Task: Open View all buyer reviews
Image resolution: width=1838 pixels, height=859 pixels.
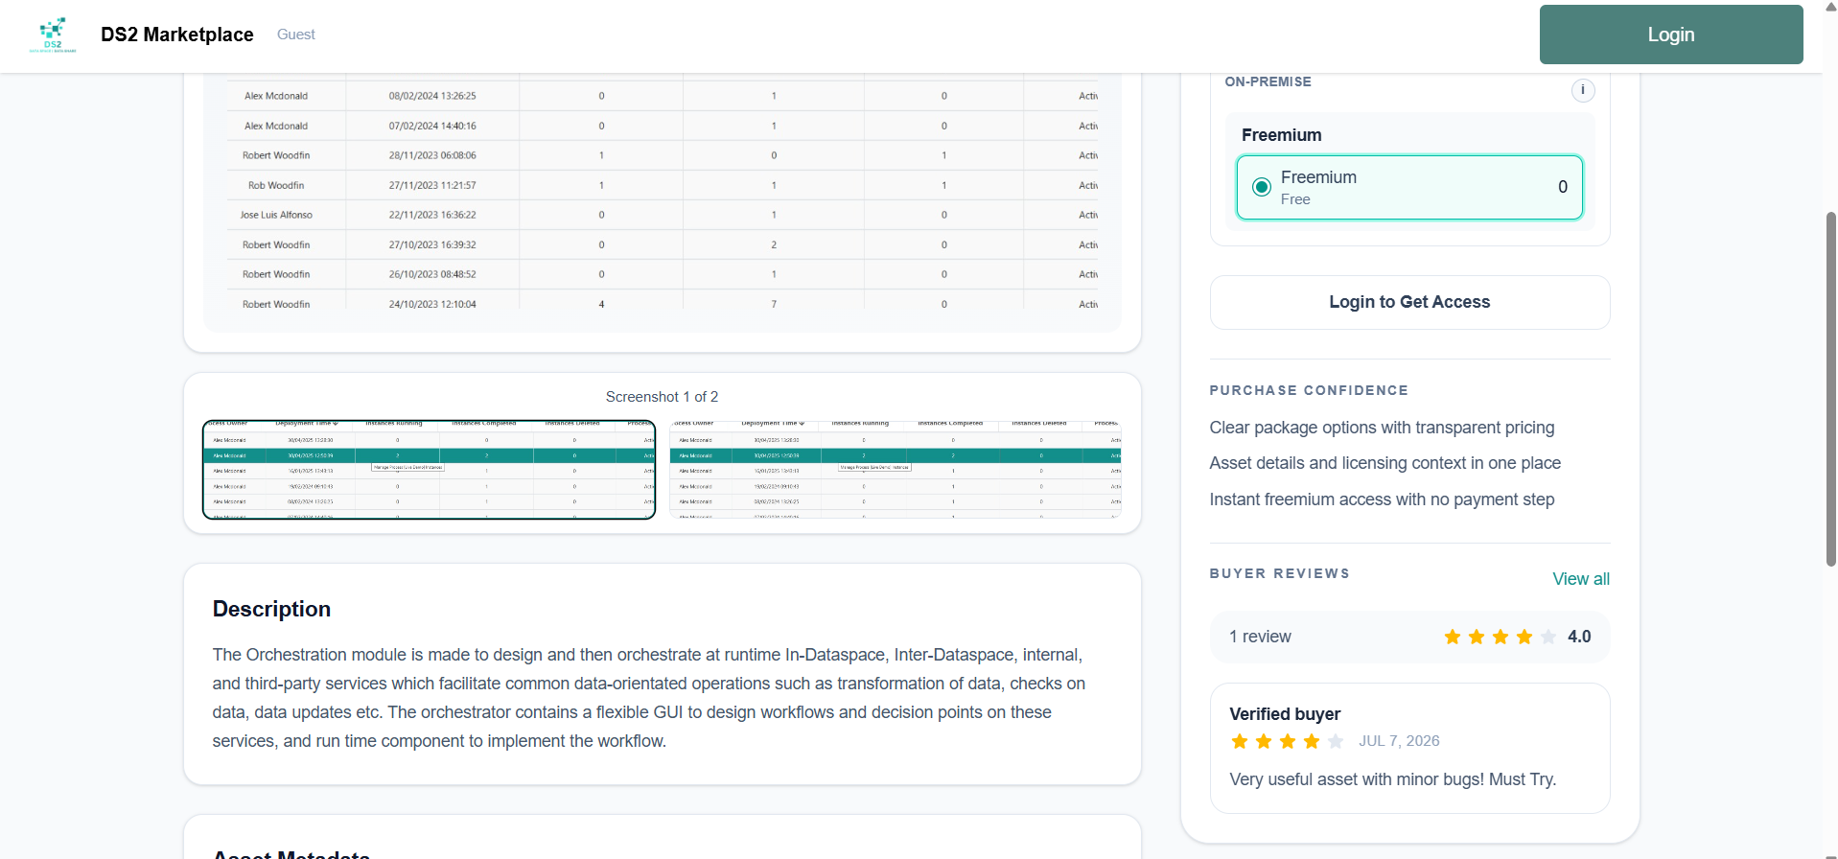Action: point(1581,579)
